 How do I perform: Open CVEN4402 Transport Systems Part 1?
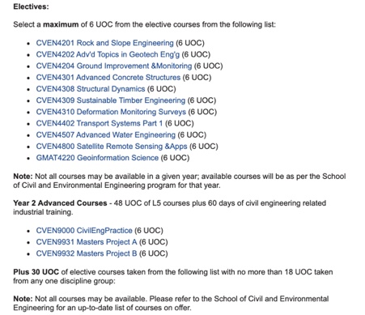(x=100, y=123)
